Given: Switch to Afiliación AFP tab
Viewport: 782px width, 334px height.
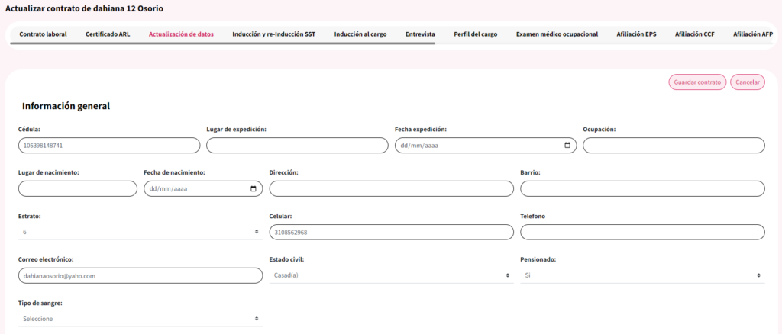Looking at the screenshot, I should coord(753,34).
